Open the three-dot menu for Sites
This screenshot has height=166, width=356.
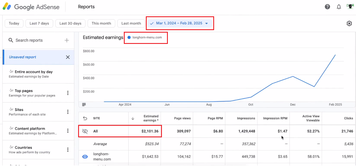pyautogui.click(x=68, y=112)
